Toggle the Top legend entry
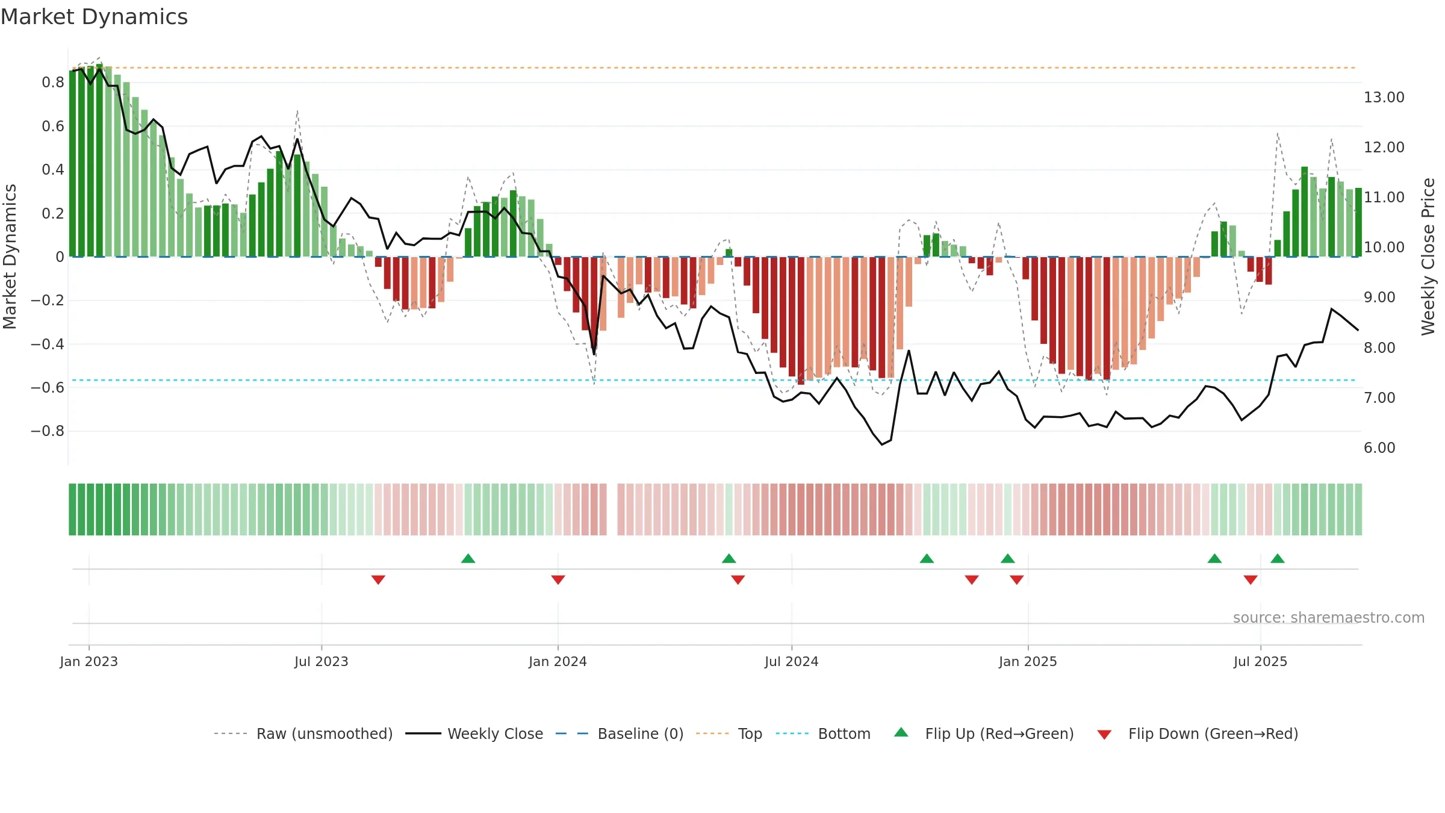The height and width of the screenshot is (813, 1445). pyautogui.click(x=750, y=734)
